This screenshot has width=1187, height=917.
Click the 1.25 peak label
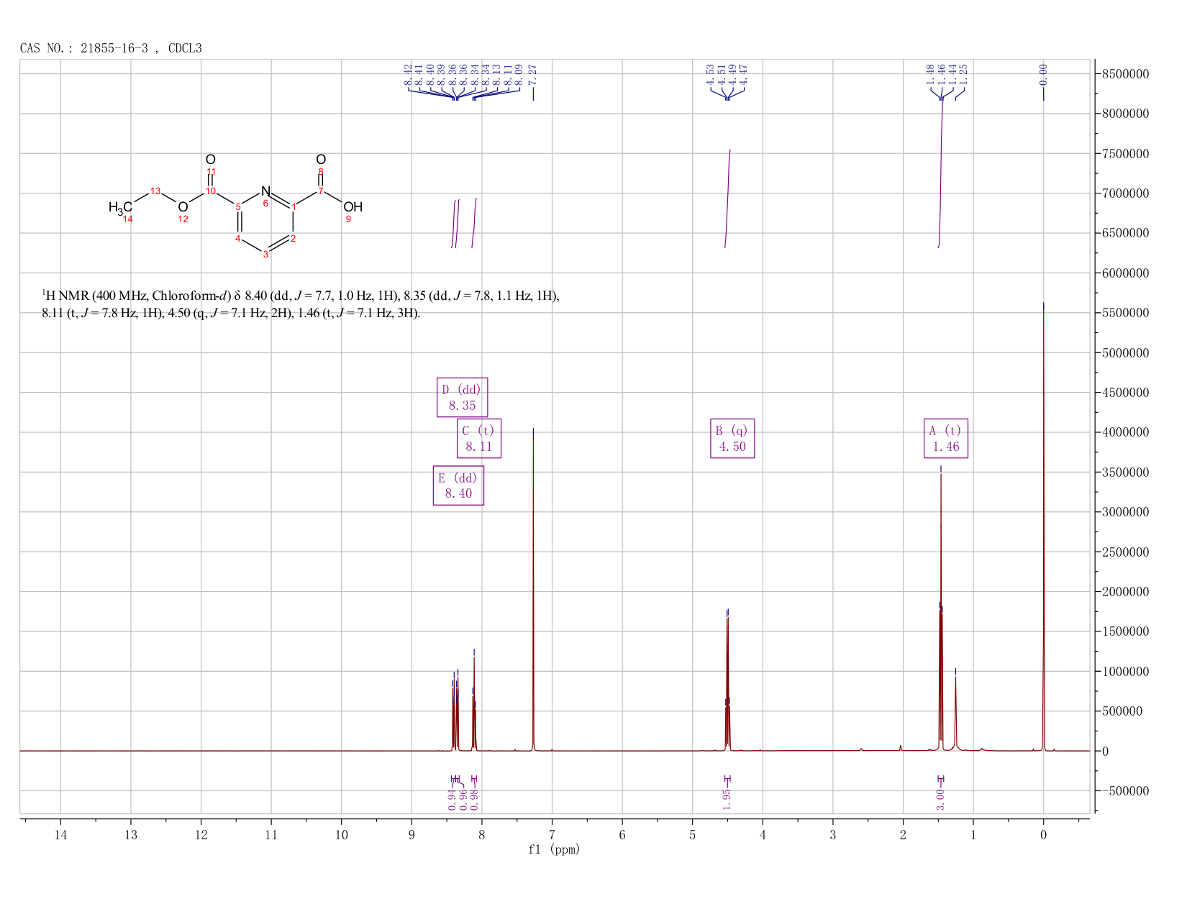coord(964,73)
